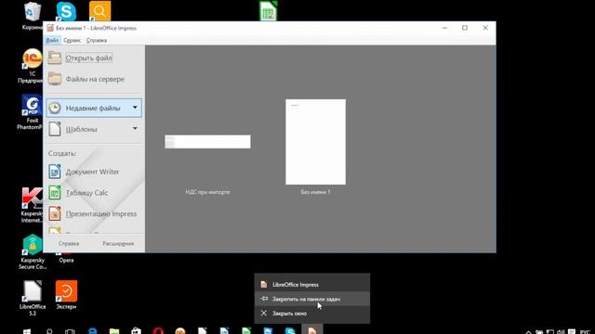595x334 pixels.
Task: Expand the Недавние файлы dropdown arrow
Action: (x=135, y=108)
